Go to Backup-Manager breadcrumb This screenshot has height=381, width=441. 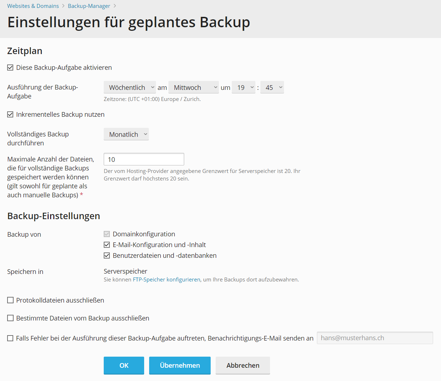coord(89,6)
